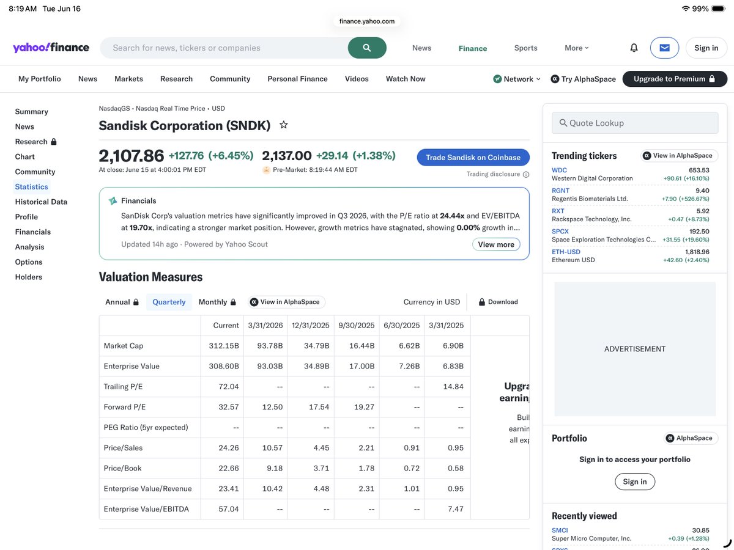Click the finance.yahoo.com address pill
Image resolution: width=734 pixels, height=550 pixels.
(367, 21)
